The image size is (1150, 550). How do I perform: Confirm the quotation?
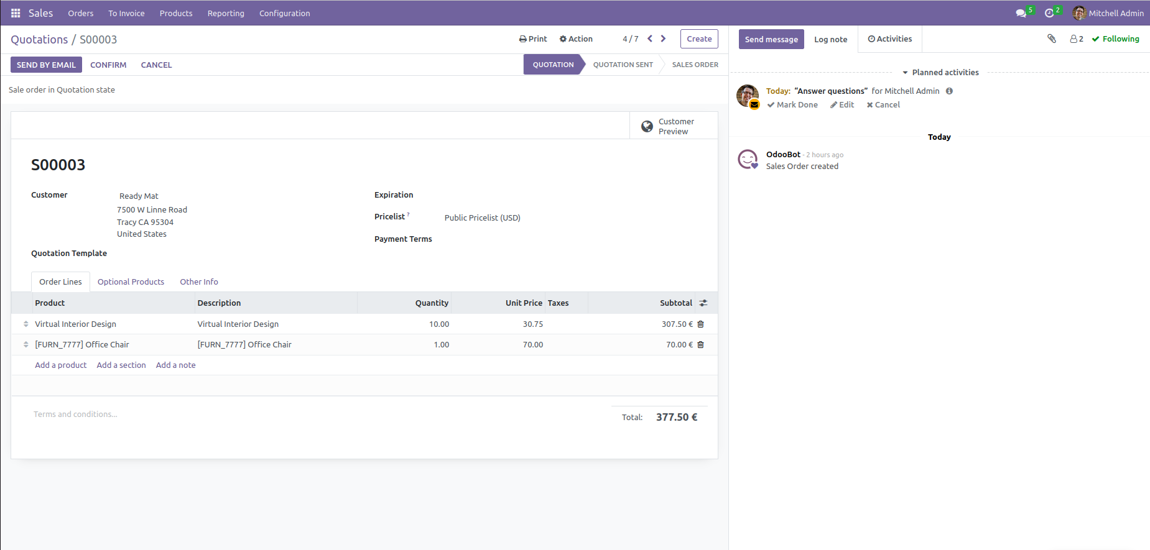pyautogui.click(x=108, y=65)
